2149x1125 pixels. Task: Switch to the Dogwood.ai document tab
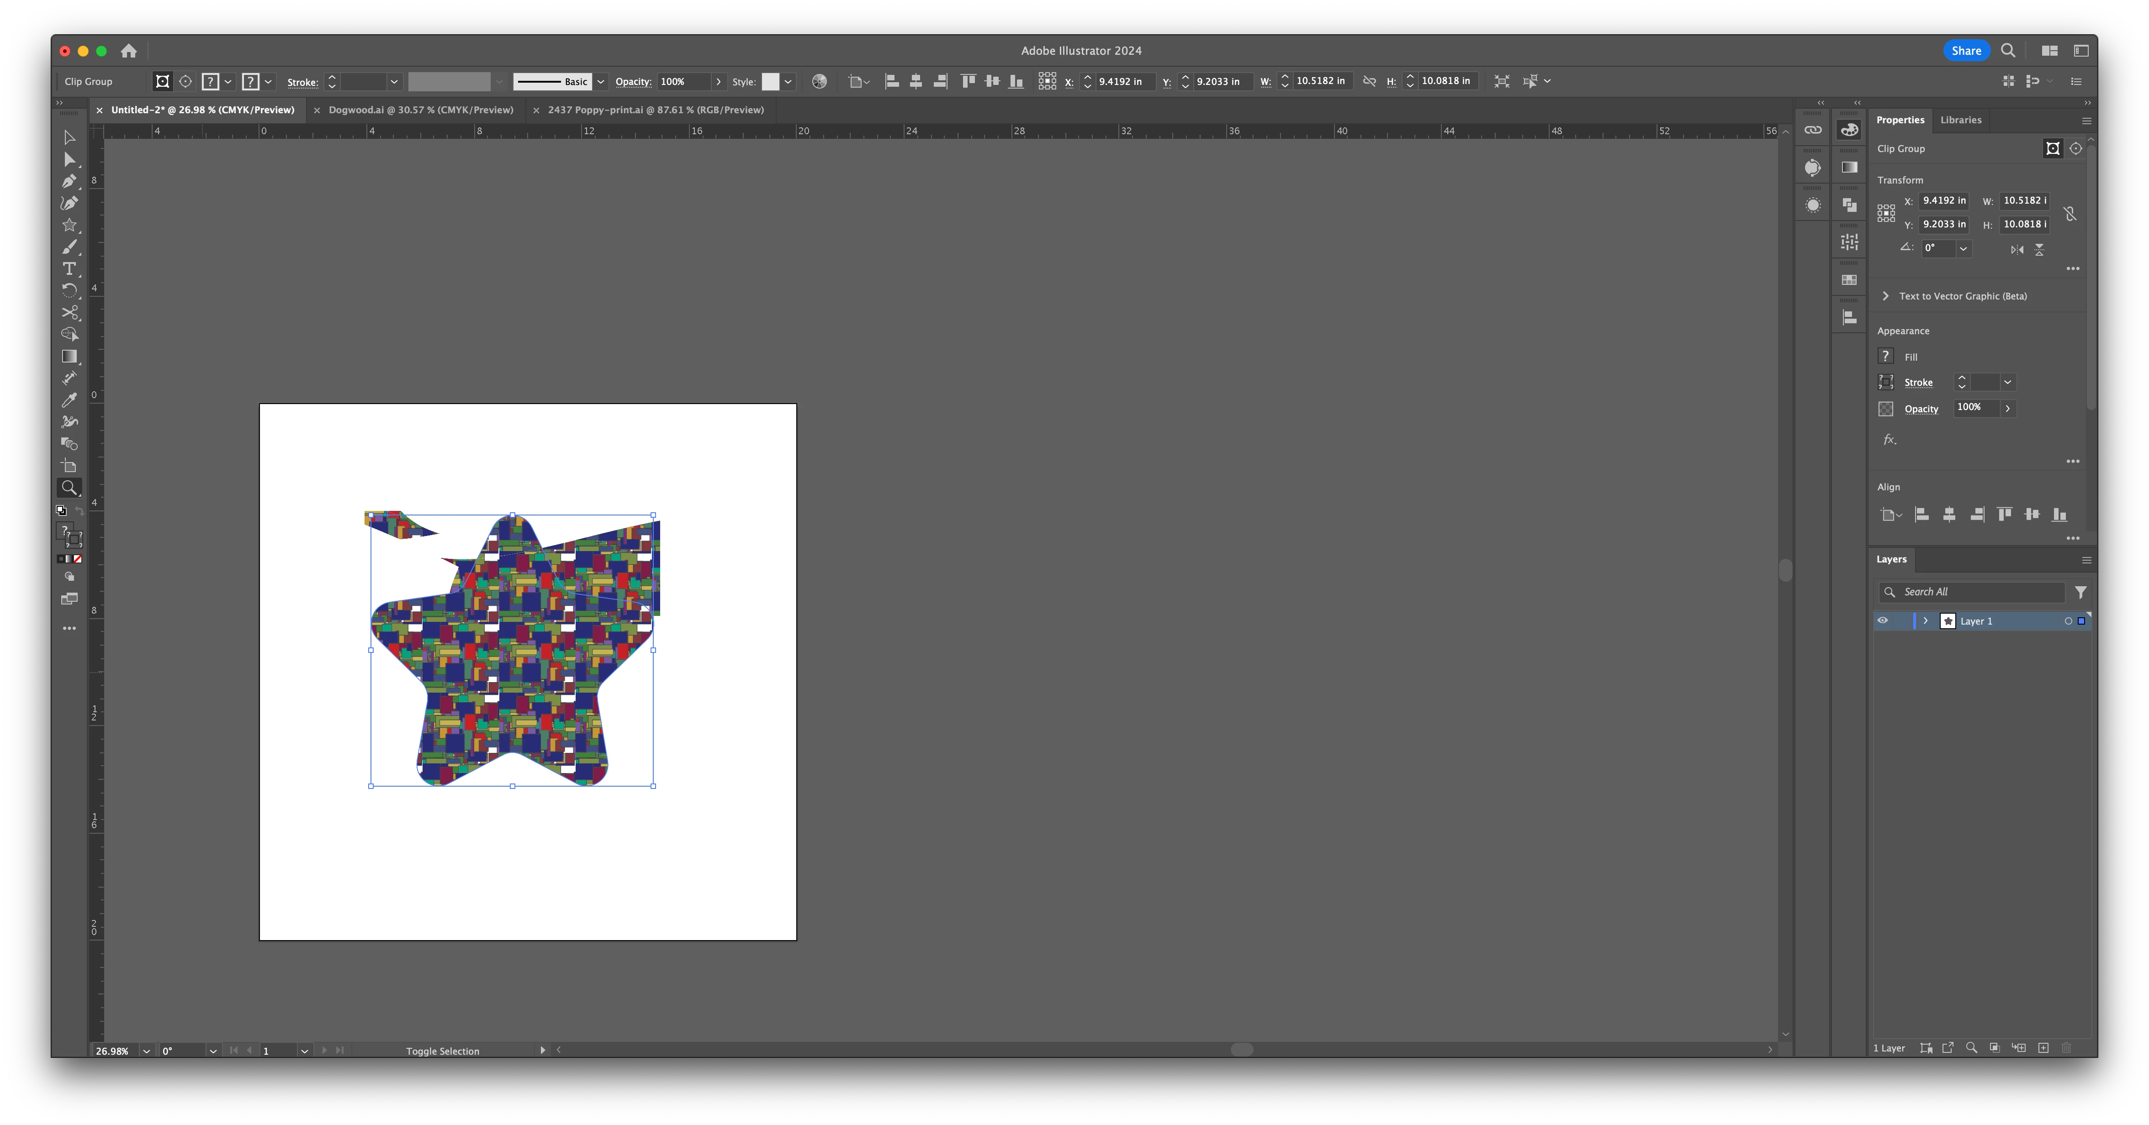[420, 110]
